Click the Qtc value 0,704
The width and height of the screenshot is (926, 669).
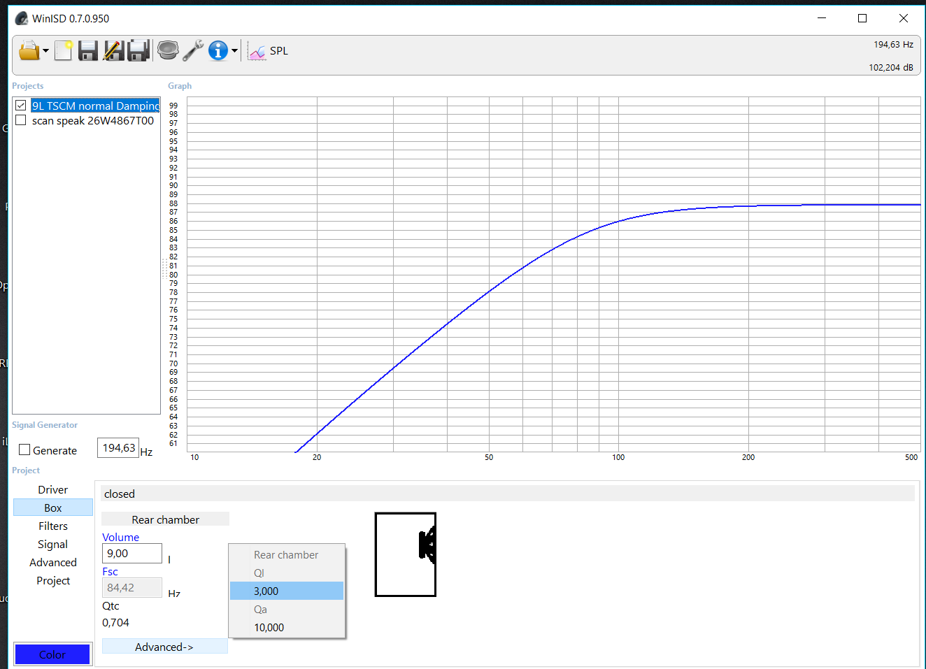(115, 622)
